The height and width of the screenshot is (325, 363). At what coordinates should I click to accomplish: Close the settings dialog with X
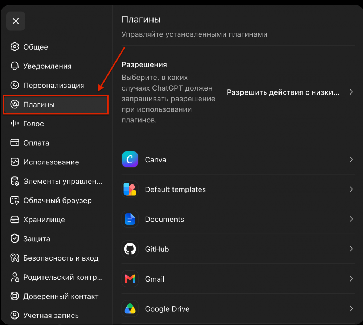click(x=16, y=21)
